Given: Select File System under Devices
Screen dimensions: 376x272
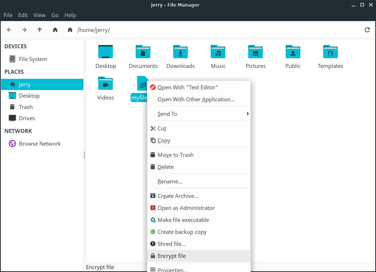Looking at the screenshot, I should (33, 59).
